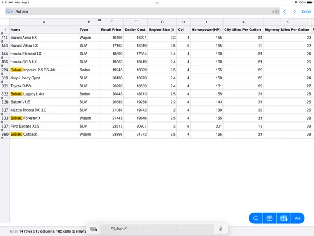Screen dimensions: 314x236
Task: Select the Toyota RAV4 cell
Action: point(44,86)
